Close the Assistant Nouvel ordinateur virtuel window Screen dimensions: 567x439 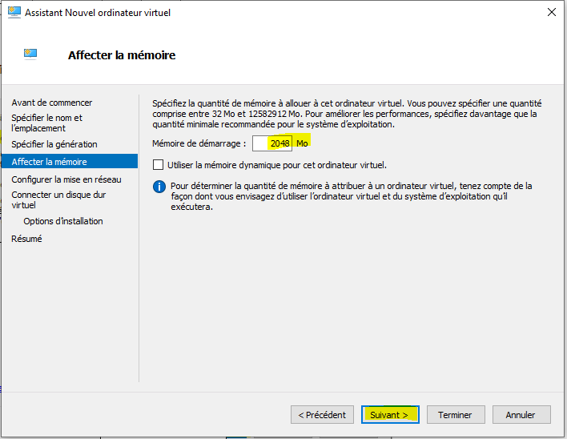tap(552, 12)
